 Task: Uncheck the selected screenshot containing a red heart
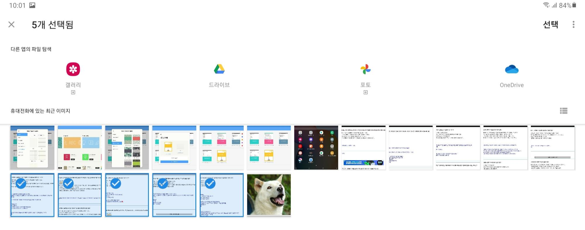point(127,195)
